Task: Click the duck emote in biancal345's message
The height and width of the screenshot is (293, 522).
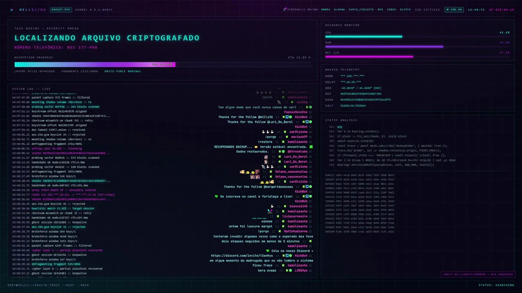Action: coord(272,206)
